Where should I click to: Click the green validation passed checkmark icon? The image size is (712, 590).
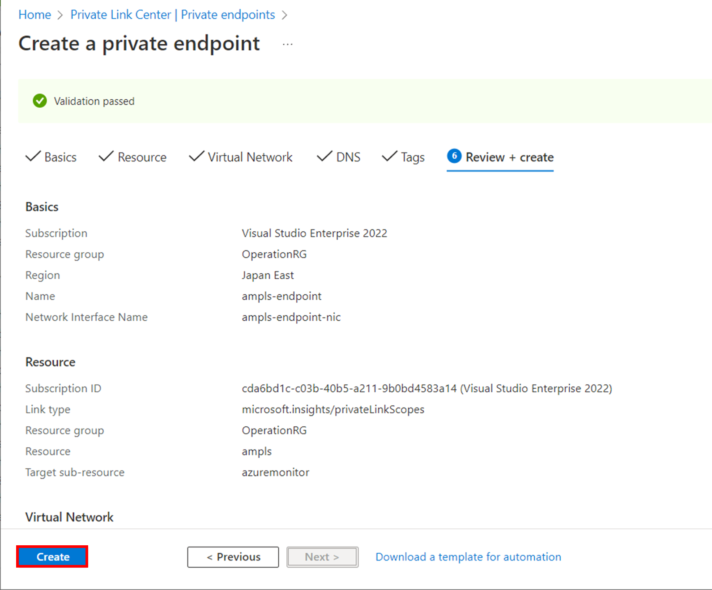click(x=40, y=101)
